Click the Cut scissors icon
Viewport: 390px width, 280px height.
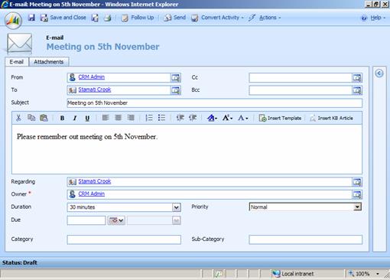(18, 118)
